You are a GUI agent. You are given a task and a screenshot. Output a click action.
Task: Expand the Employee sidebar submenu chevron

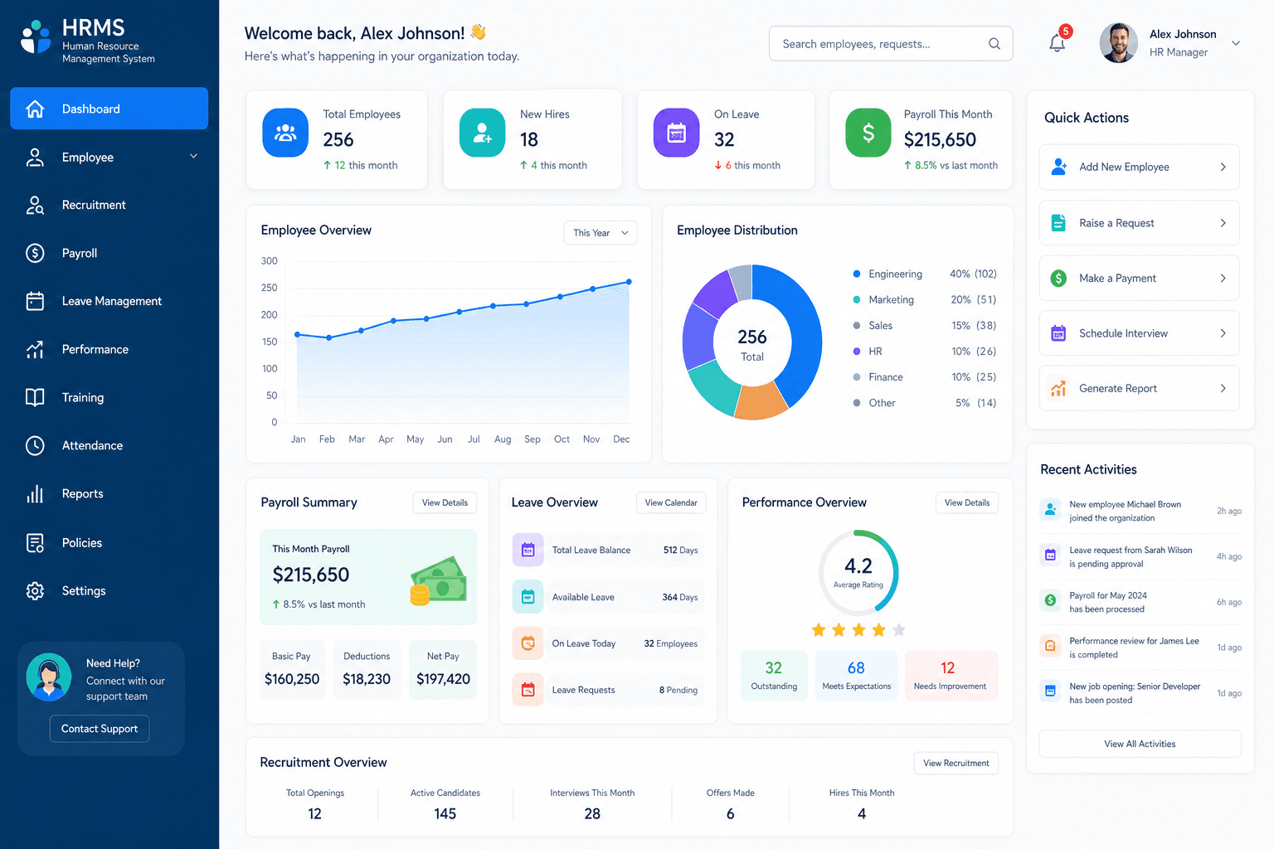[x=193, y=157]
